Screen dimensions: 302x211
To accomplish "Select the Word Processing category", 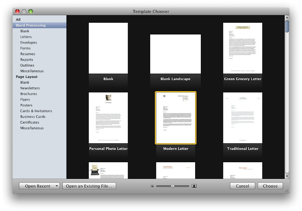I will [x=31, y=25].
